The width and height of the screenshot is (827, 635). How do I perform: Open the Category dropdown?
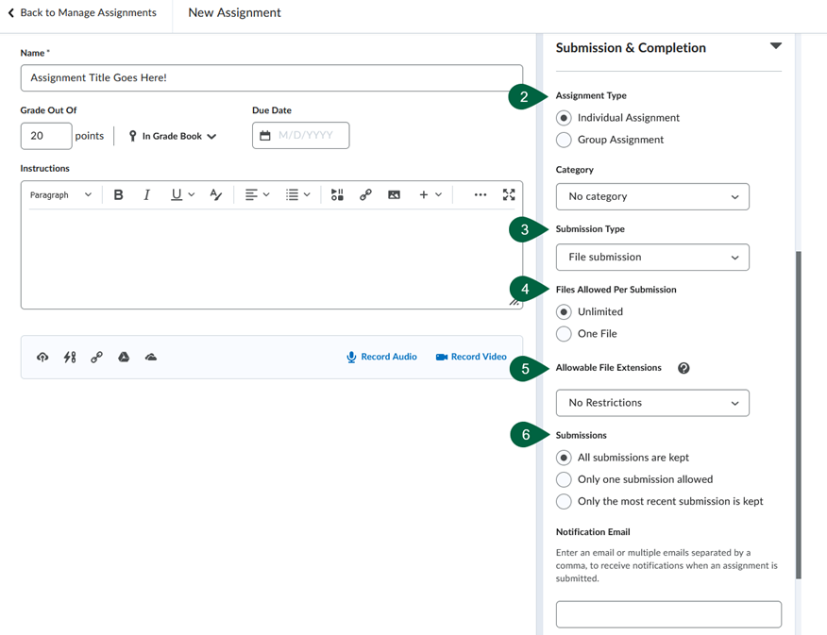(652, 196)
